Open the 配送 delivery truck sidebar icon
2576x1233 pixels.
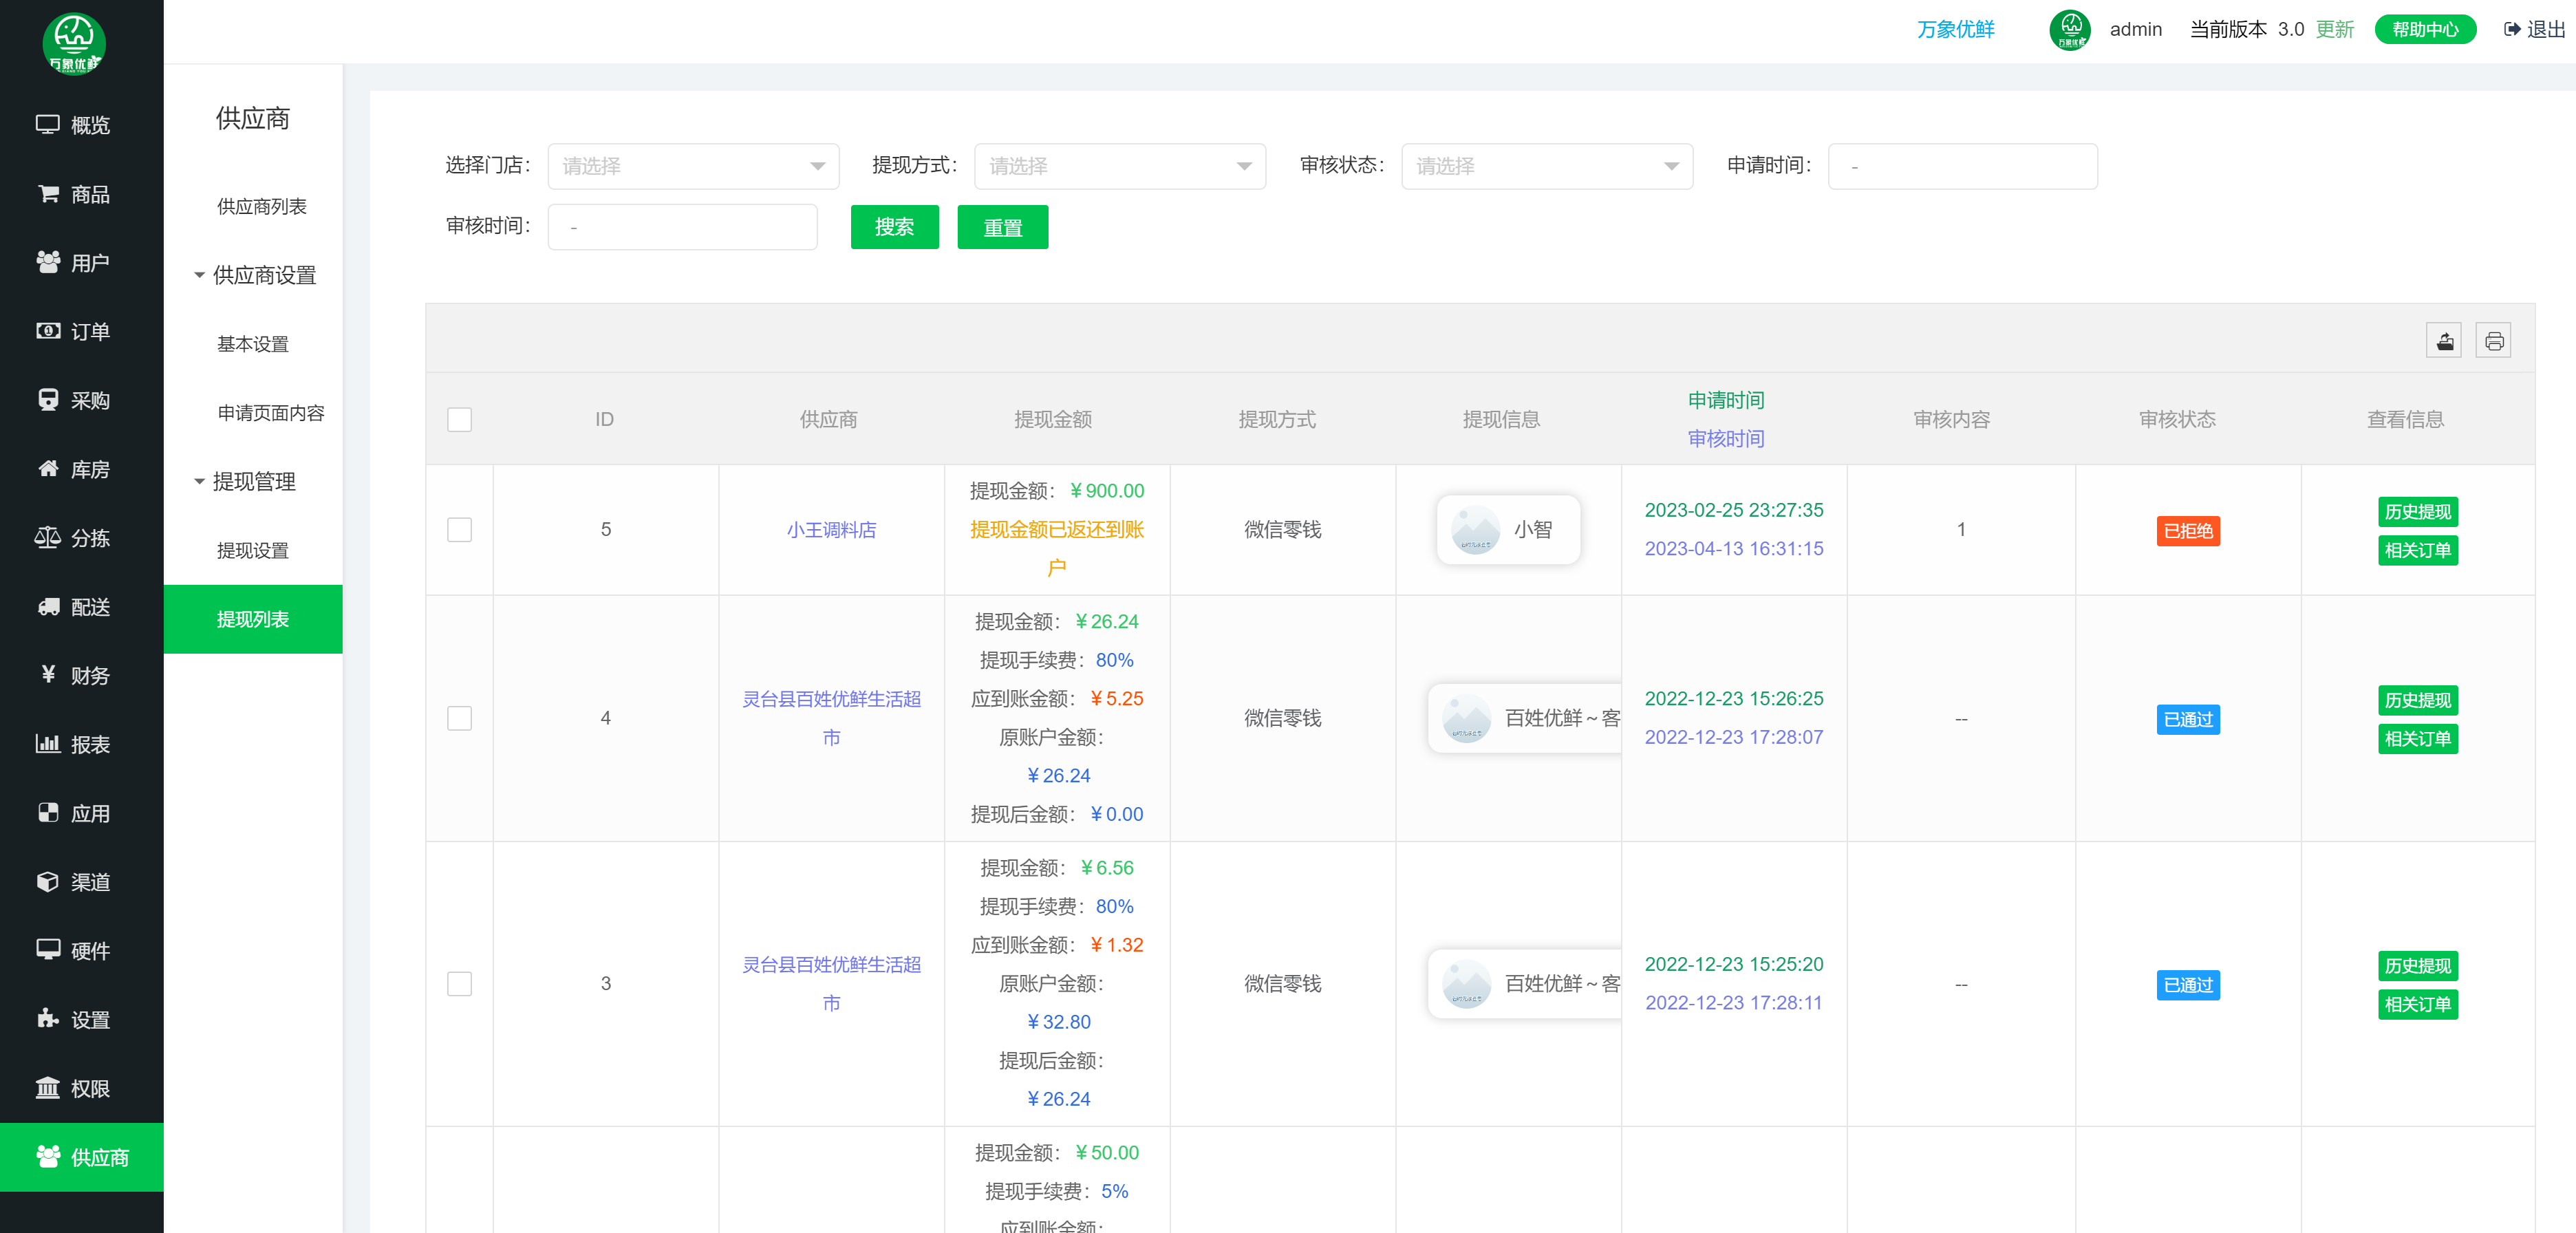(x=48, y=607)
